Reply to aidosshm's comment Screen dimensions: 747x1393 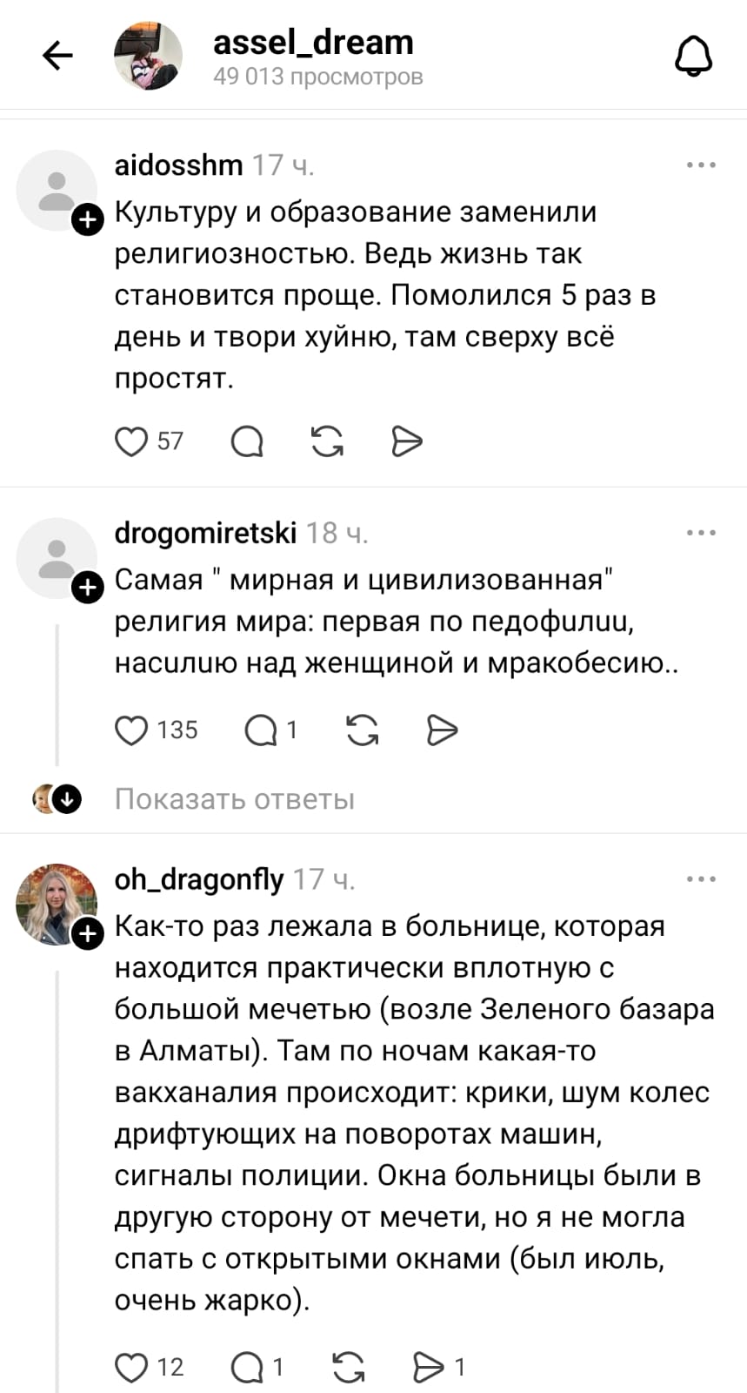(x=247, y=441)
